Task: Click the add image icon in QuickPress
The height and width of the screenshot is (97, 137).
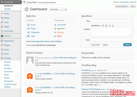Action: [x=103, y=26]
